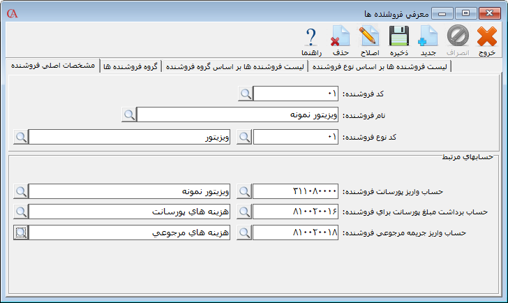Switch to گروه فروشنده ها tab

pos(130,66)
